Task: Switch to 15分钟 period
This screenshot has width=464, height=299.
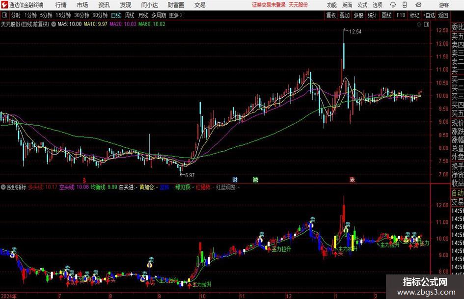Action: (x=63, y=15)
